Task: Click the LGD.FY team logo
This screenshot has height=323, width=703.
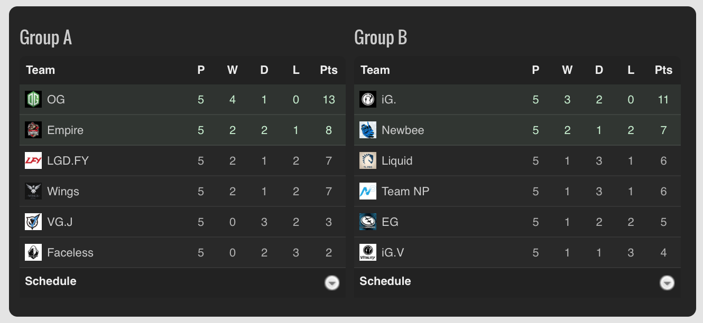Action: pos(33,160)
